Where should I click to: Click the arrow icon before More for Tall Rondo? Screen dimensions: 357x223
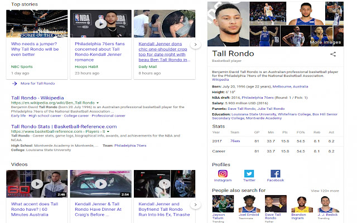[x=15, y=84]
